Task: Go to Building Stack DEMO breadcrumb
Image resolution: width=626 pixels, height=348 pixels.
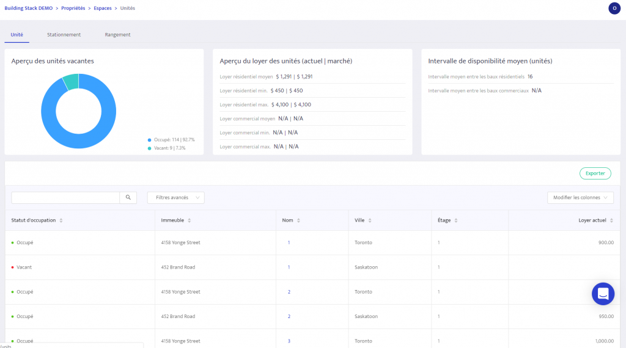Action: (28, 8)
